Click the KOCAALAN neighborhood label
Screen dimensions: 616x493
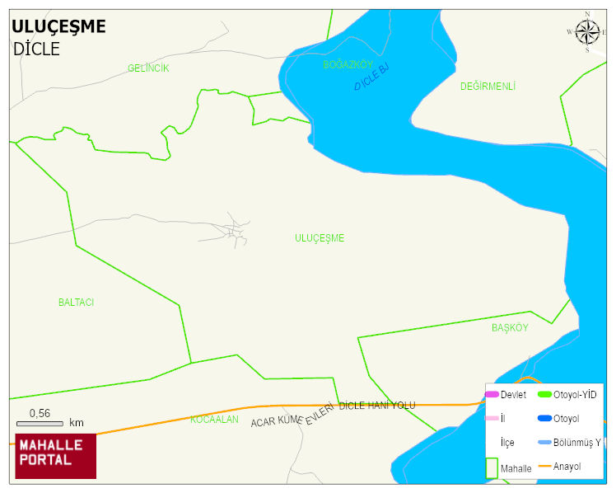(x=214, y=420)
